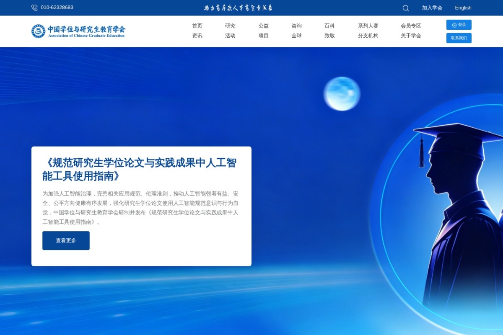The image size is (503, 335).
Task: Open the 首页 menu item
Action: (197, 26)
